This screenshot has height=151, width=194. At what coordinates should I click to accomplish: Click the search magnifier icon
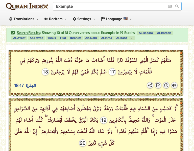[177, 6]
